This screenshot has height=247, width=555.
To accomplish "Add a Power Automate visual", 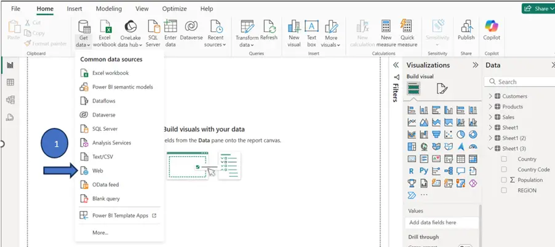I will tap(412, 195).
